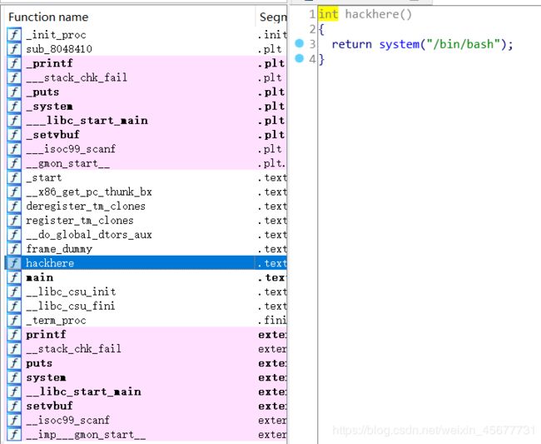The image size is (541, 444).
Task: Click system call in pseudocode
Action: pyautogui.click(x=400, y=44)
